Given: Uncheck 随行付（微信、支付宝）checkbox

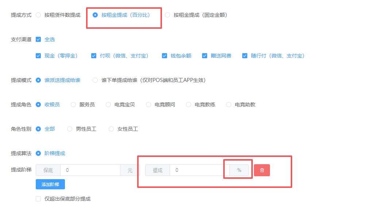Looking at the screenshot, I should pos(245,56).
